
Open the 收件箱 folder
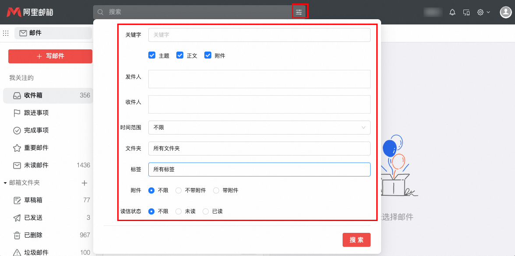pyautogui.click(x=33, y=95)
